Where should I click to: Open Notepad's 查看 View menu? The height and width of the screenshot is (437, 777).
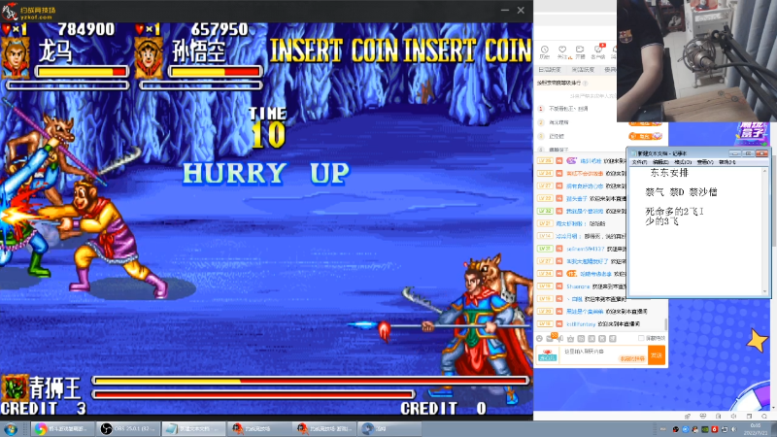(705, 162)
